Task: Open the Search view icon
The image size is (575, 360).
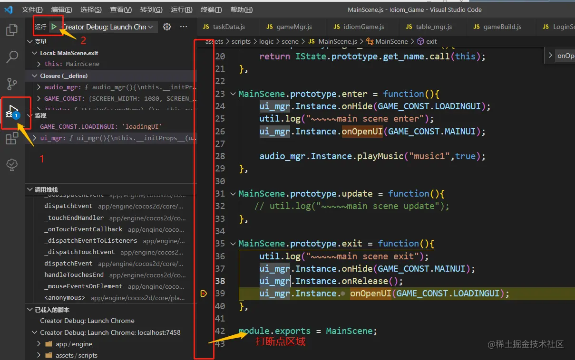Action: point(12,57)
